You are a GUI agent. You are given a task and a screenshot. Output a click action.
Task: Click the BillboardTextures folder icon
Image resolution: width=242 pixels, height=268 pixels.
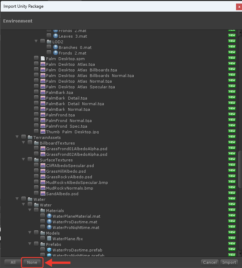tap(36, 143)
